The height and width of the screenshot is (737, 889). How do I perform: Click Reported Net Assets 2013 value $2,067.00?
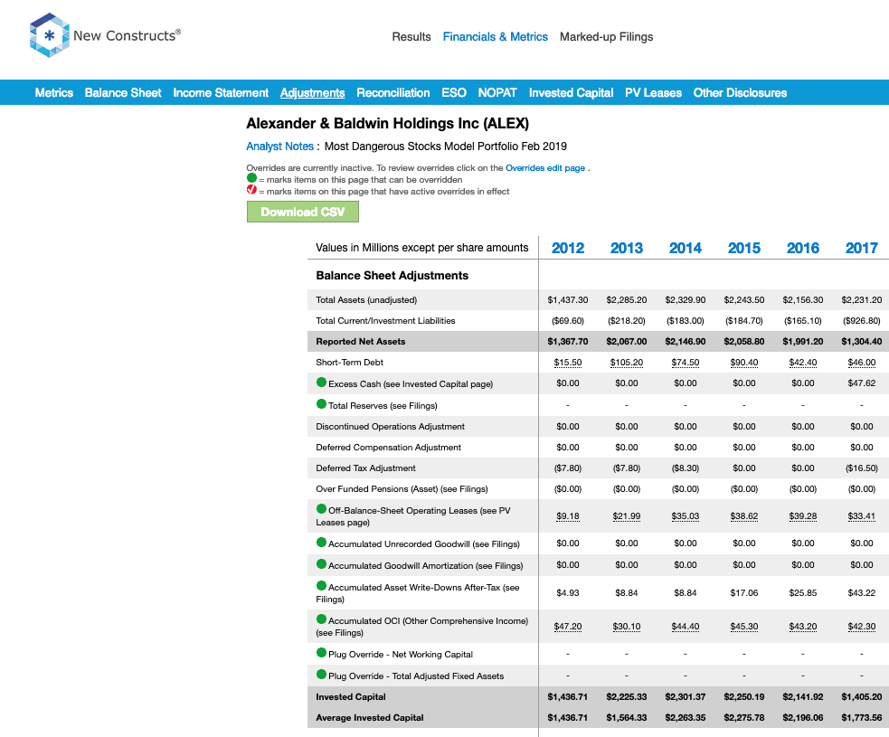coord(627,341)
